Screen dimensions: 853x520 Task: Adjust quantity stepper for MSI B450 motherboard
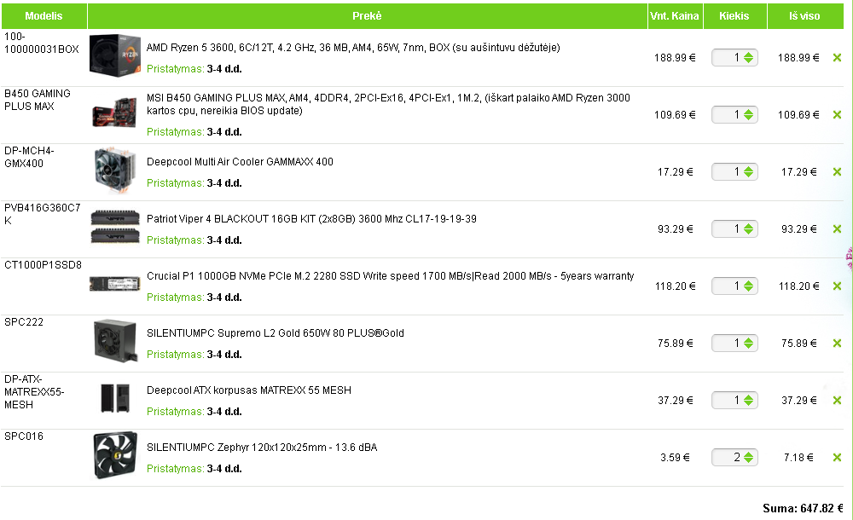[x=749, y=115]
